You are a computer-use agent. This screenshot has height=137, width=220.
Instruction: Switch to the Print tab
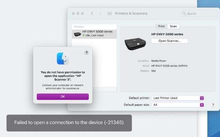coord(161,26)
